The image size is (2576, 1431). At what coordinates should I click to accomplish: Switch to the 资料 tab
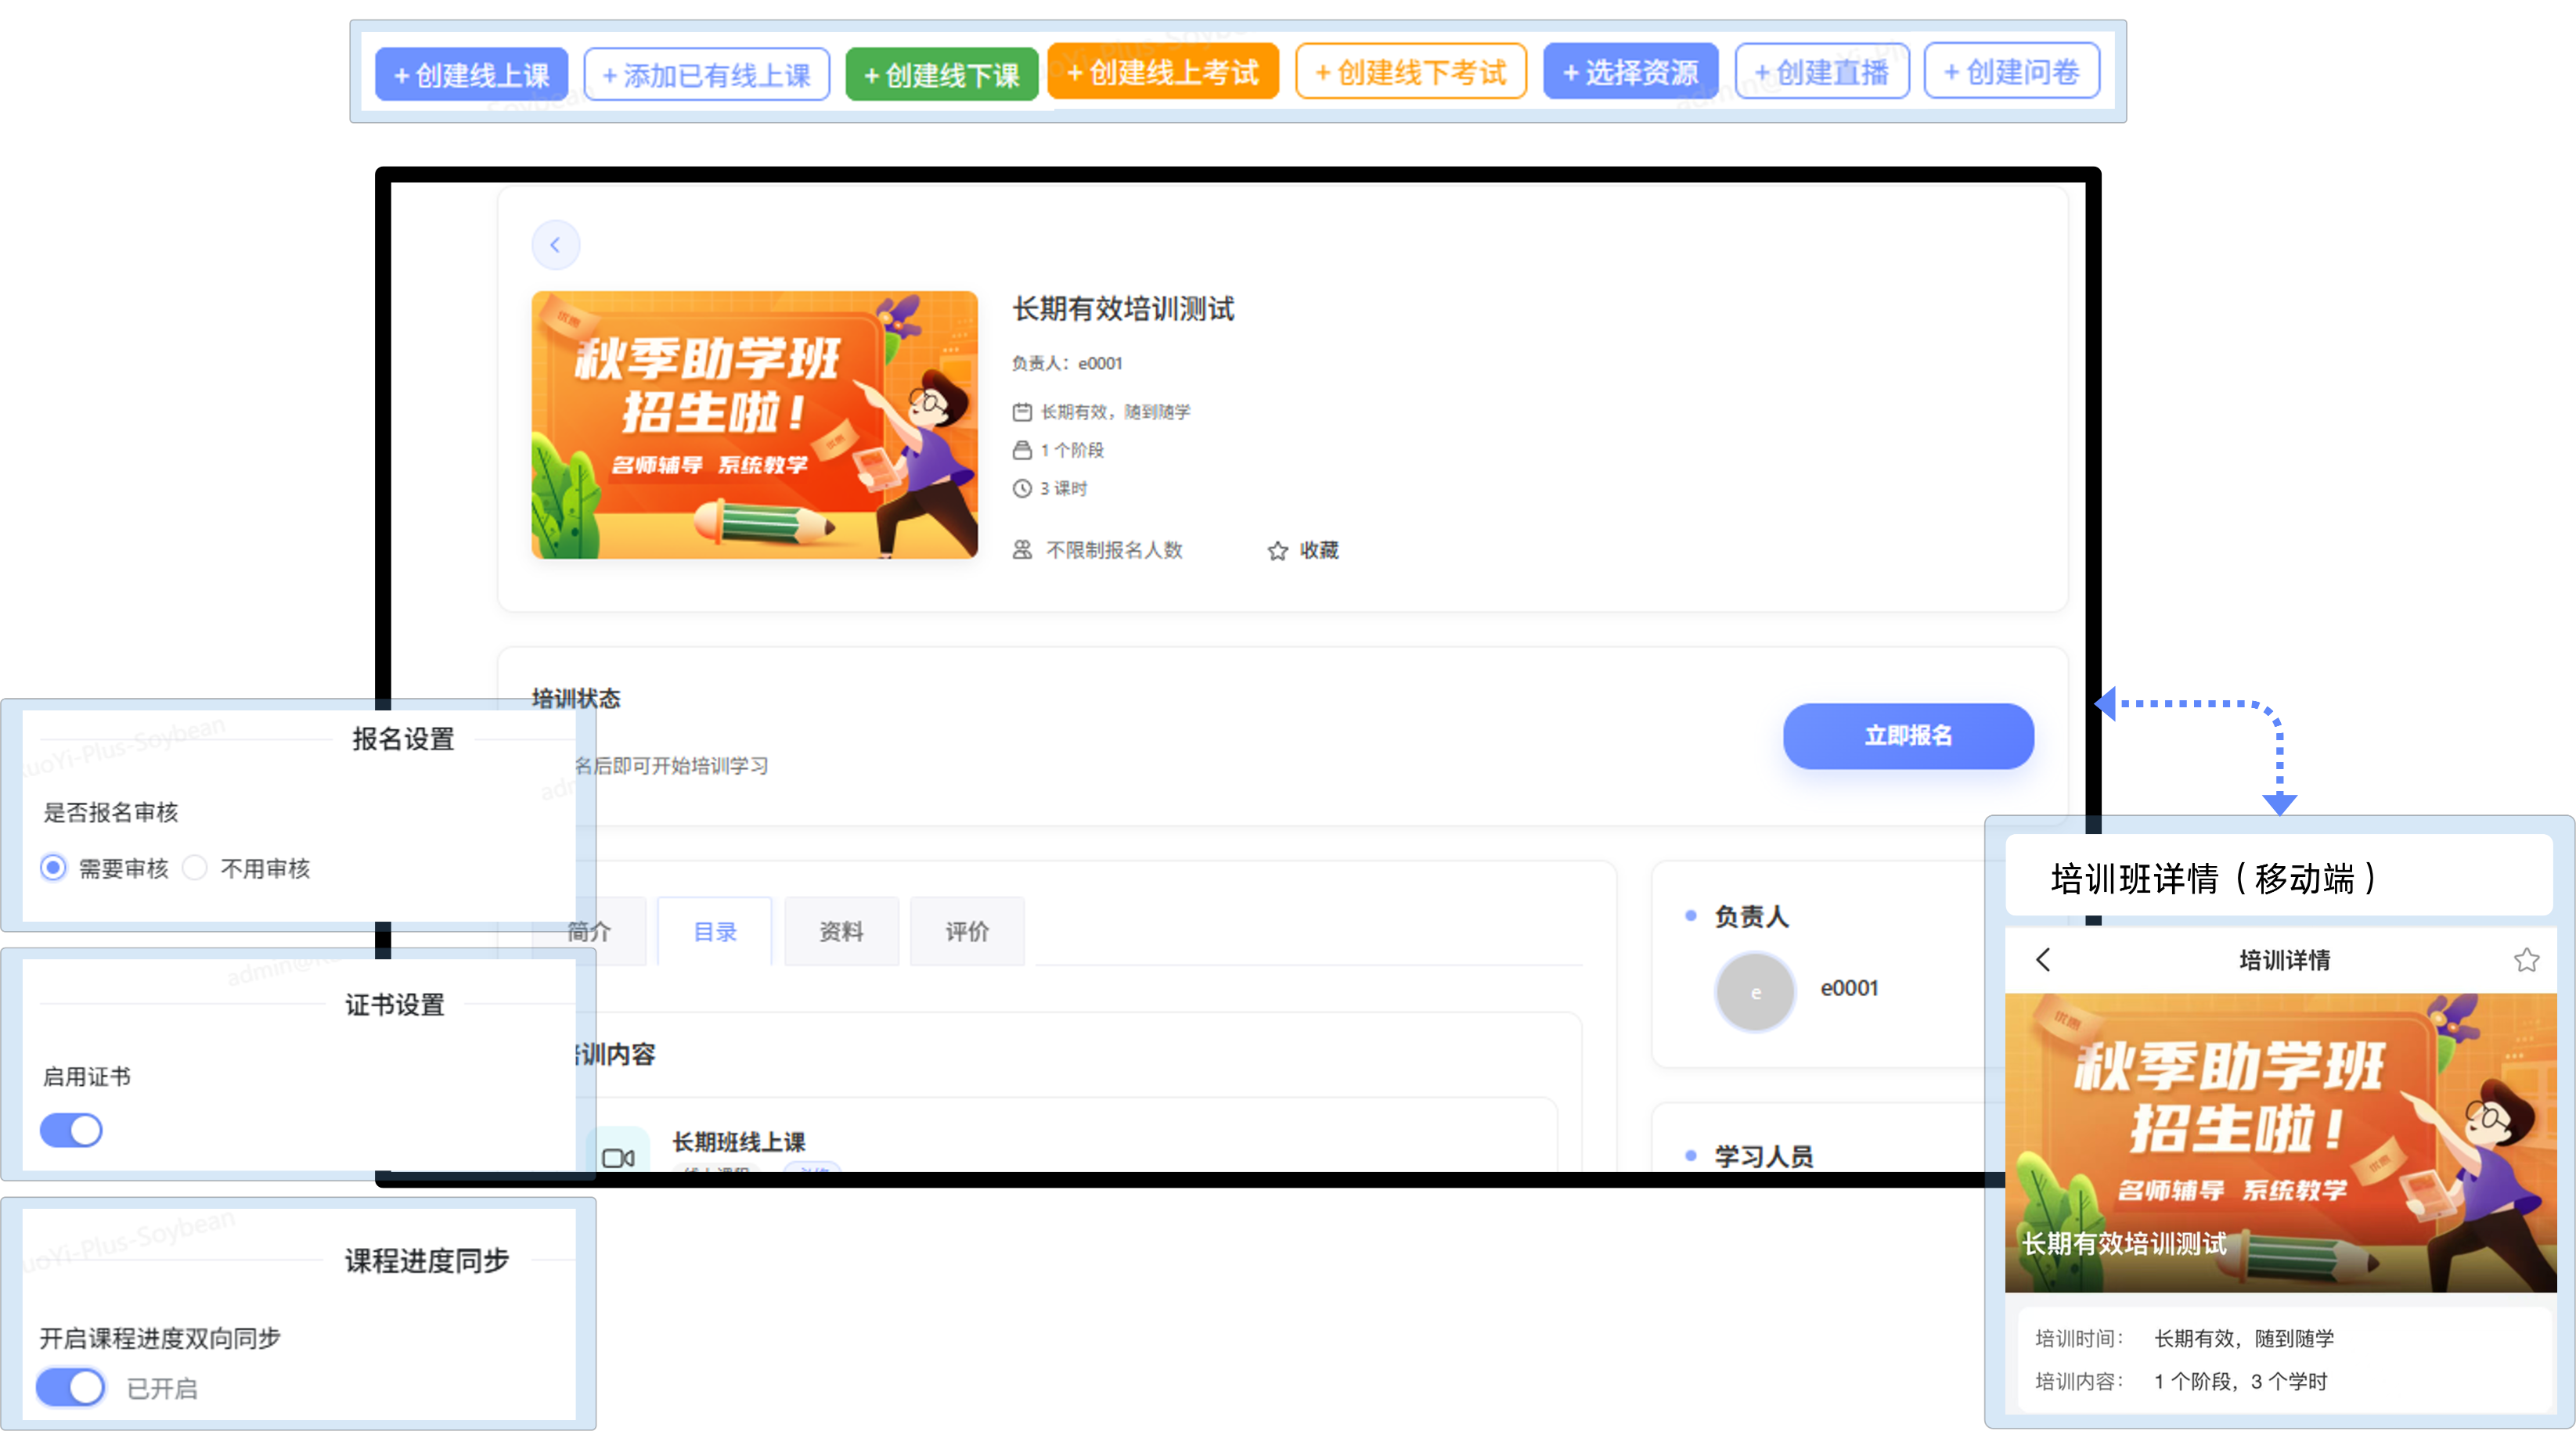[841, 931]
